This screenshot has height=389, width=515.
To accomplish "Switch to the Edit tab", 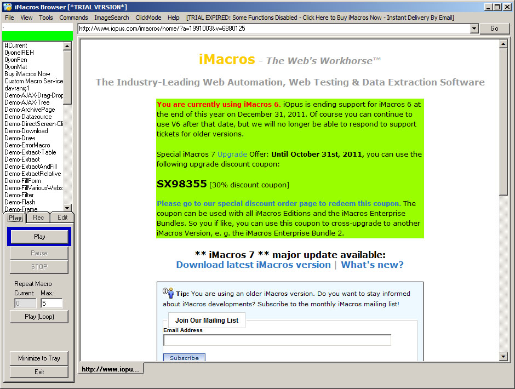I will pyautogui.click(x=62, y=218).
